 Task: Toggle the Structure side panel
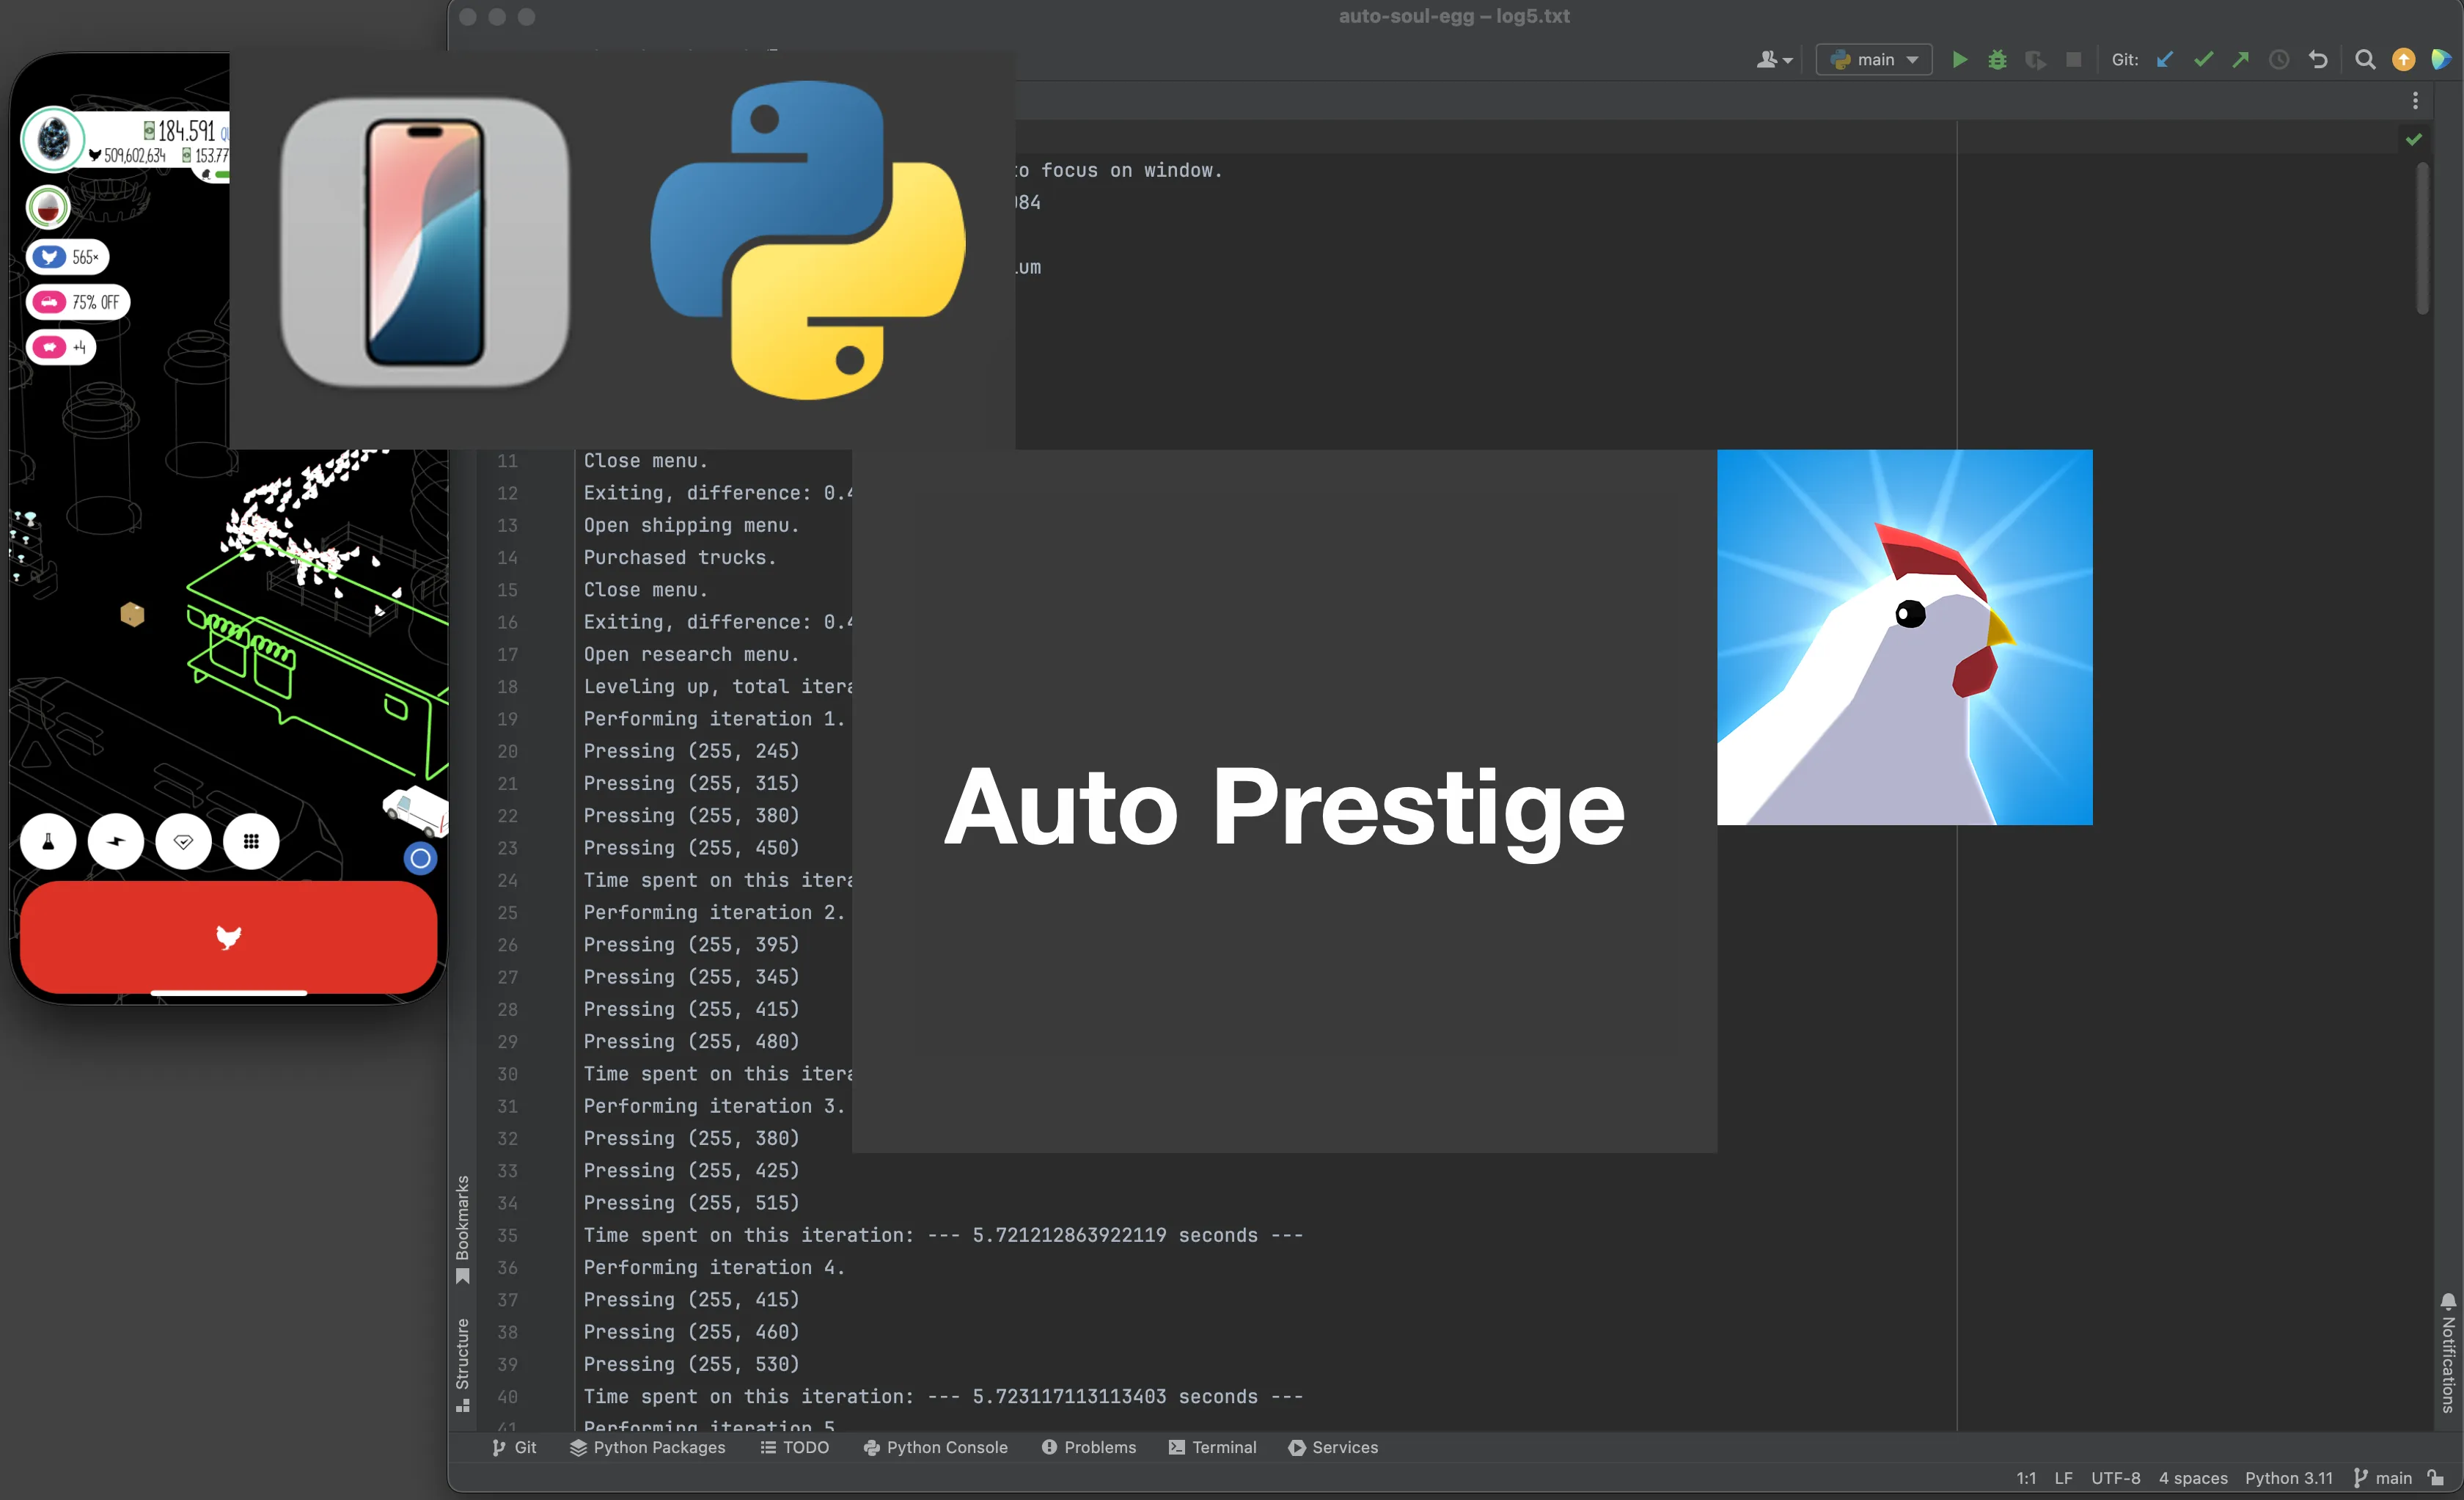[462, 1363]
